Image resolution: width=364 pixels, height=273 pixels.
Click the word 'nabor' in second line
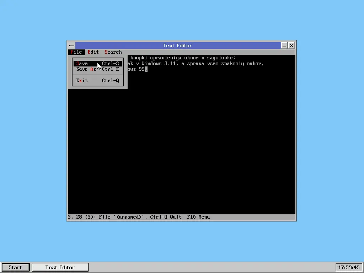point(255,64)
